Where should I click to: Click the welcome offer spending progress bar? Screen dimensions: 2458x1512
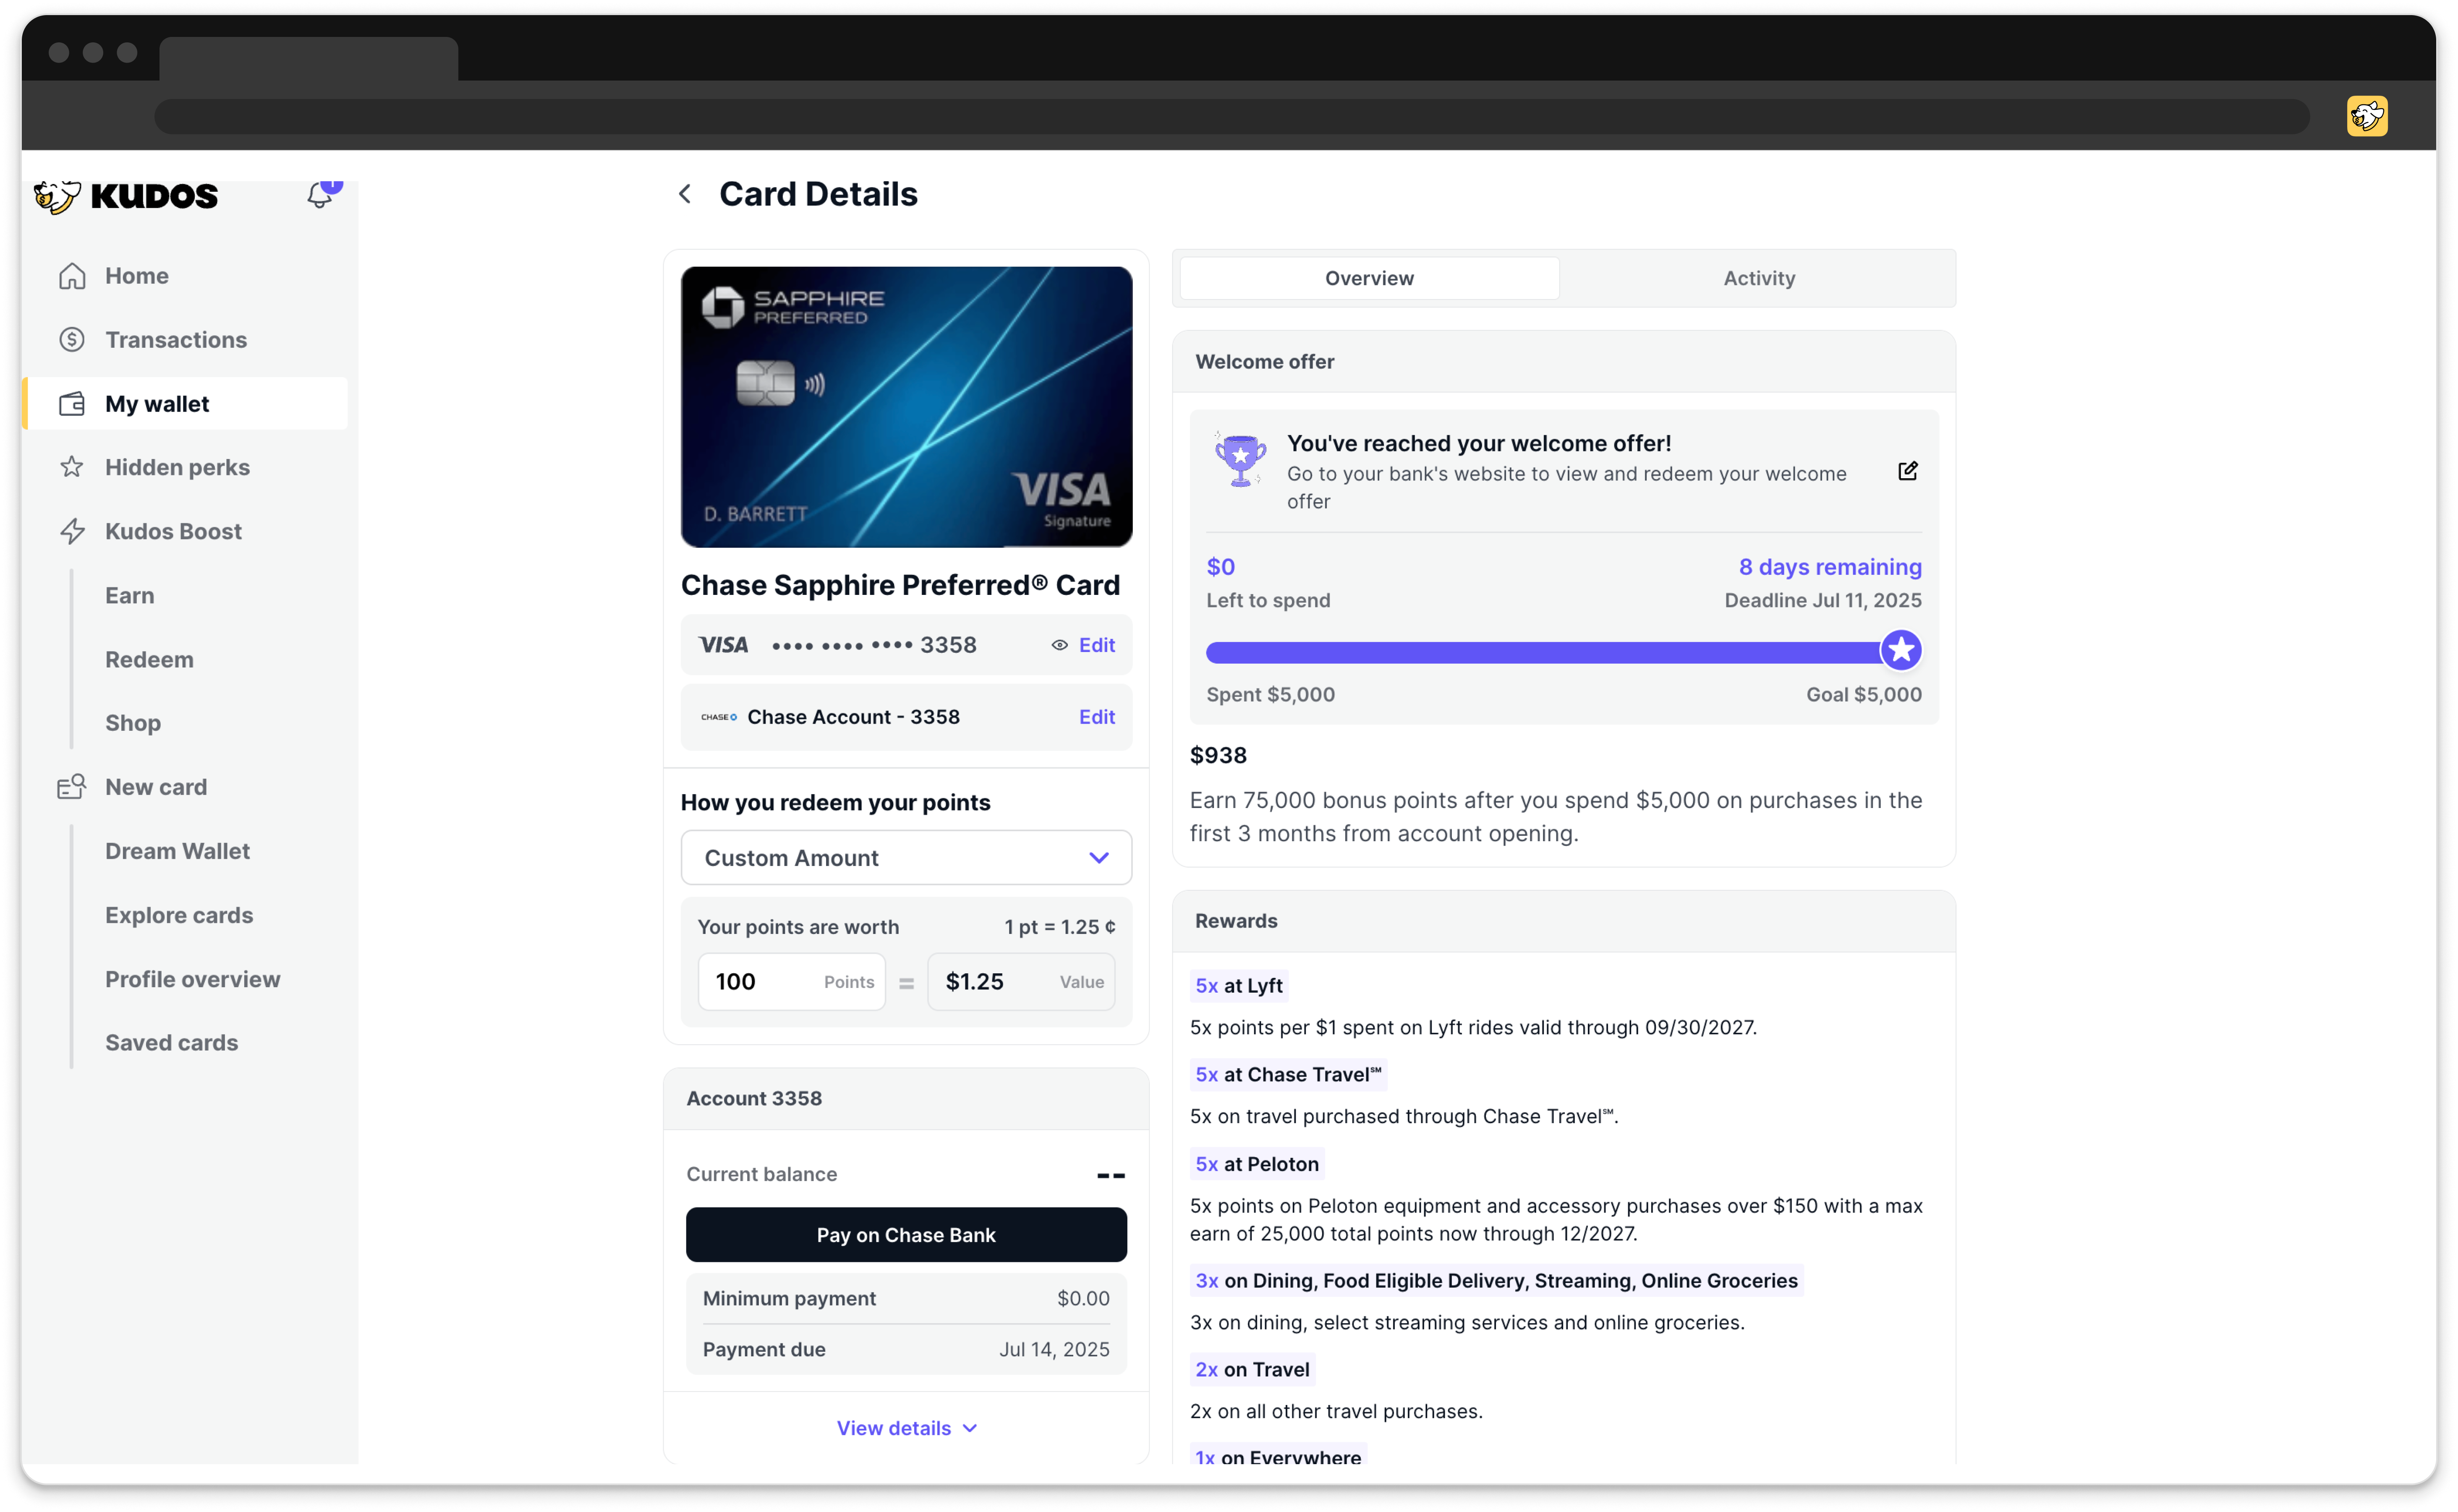[1564, 653]
